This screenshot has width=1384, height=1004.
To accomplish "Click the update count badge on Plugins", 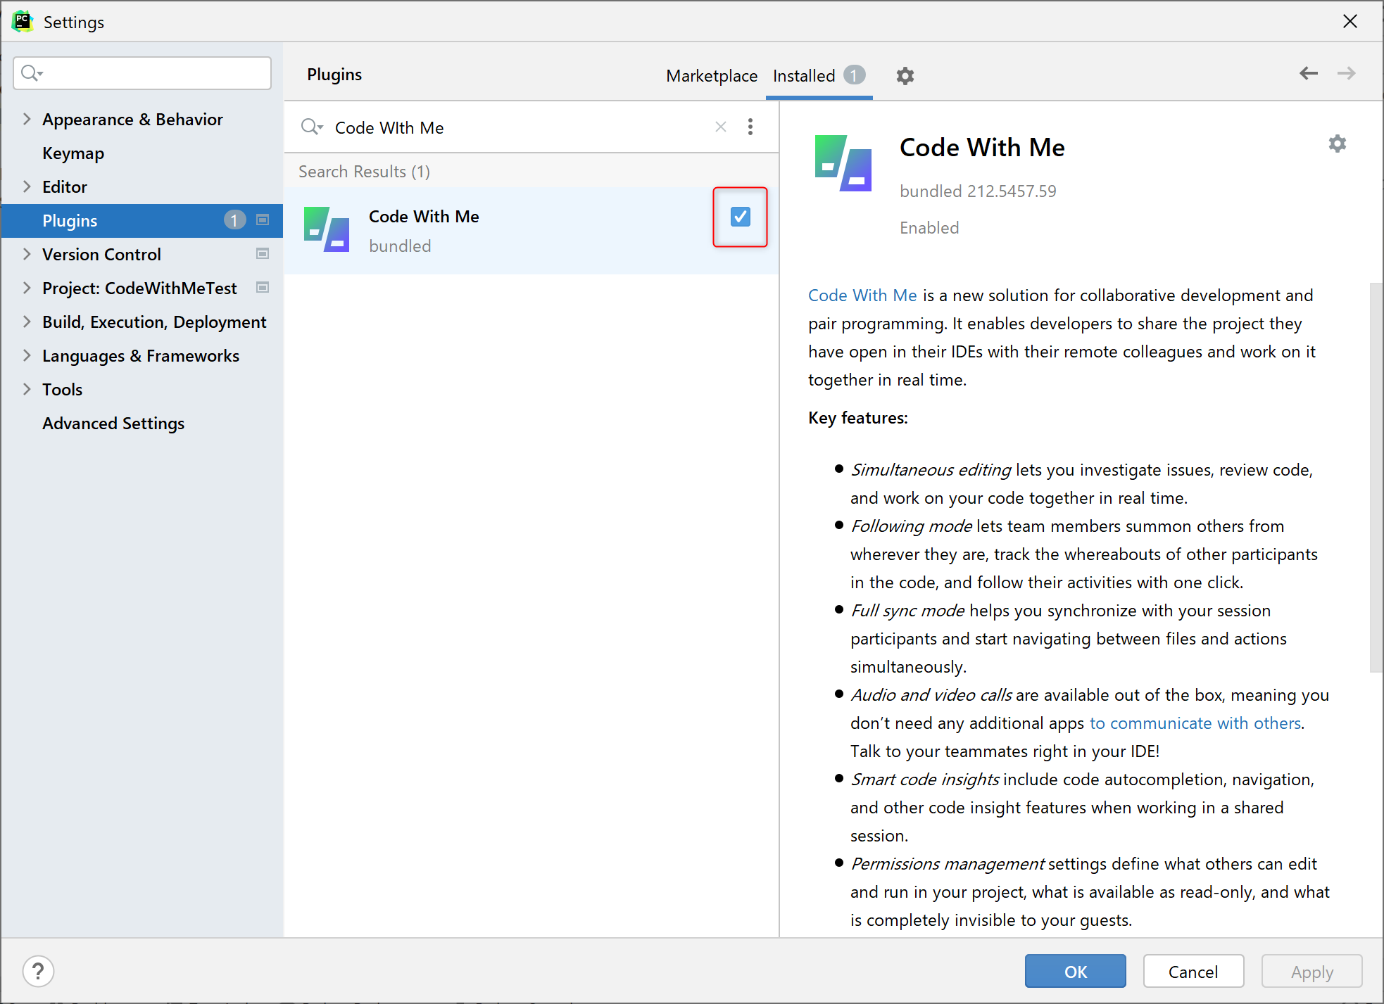I will (x=234, y=220).
